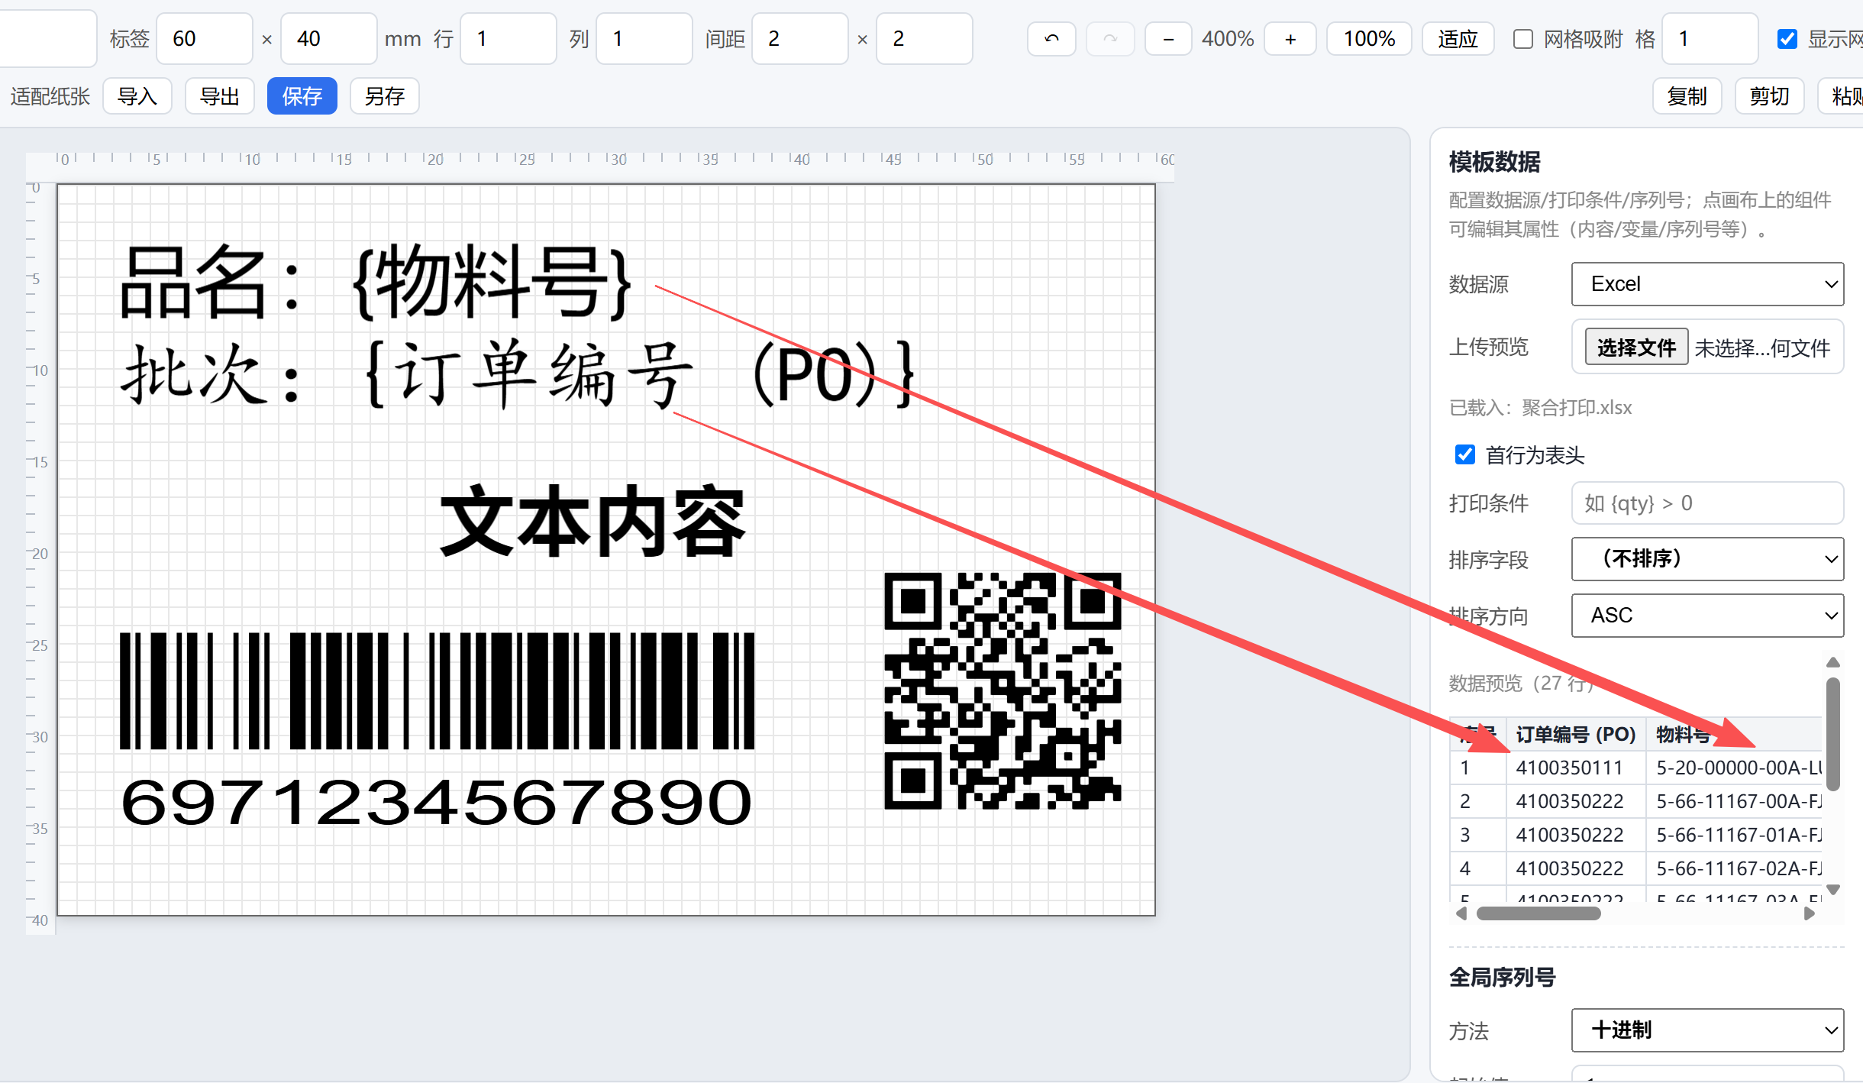Click the 物料号 column header
Viewport: 1863px width, 1083px height.
point(1734,735)
